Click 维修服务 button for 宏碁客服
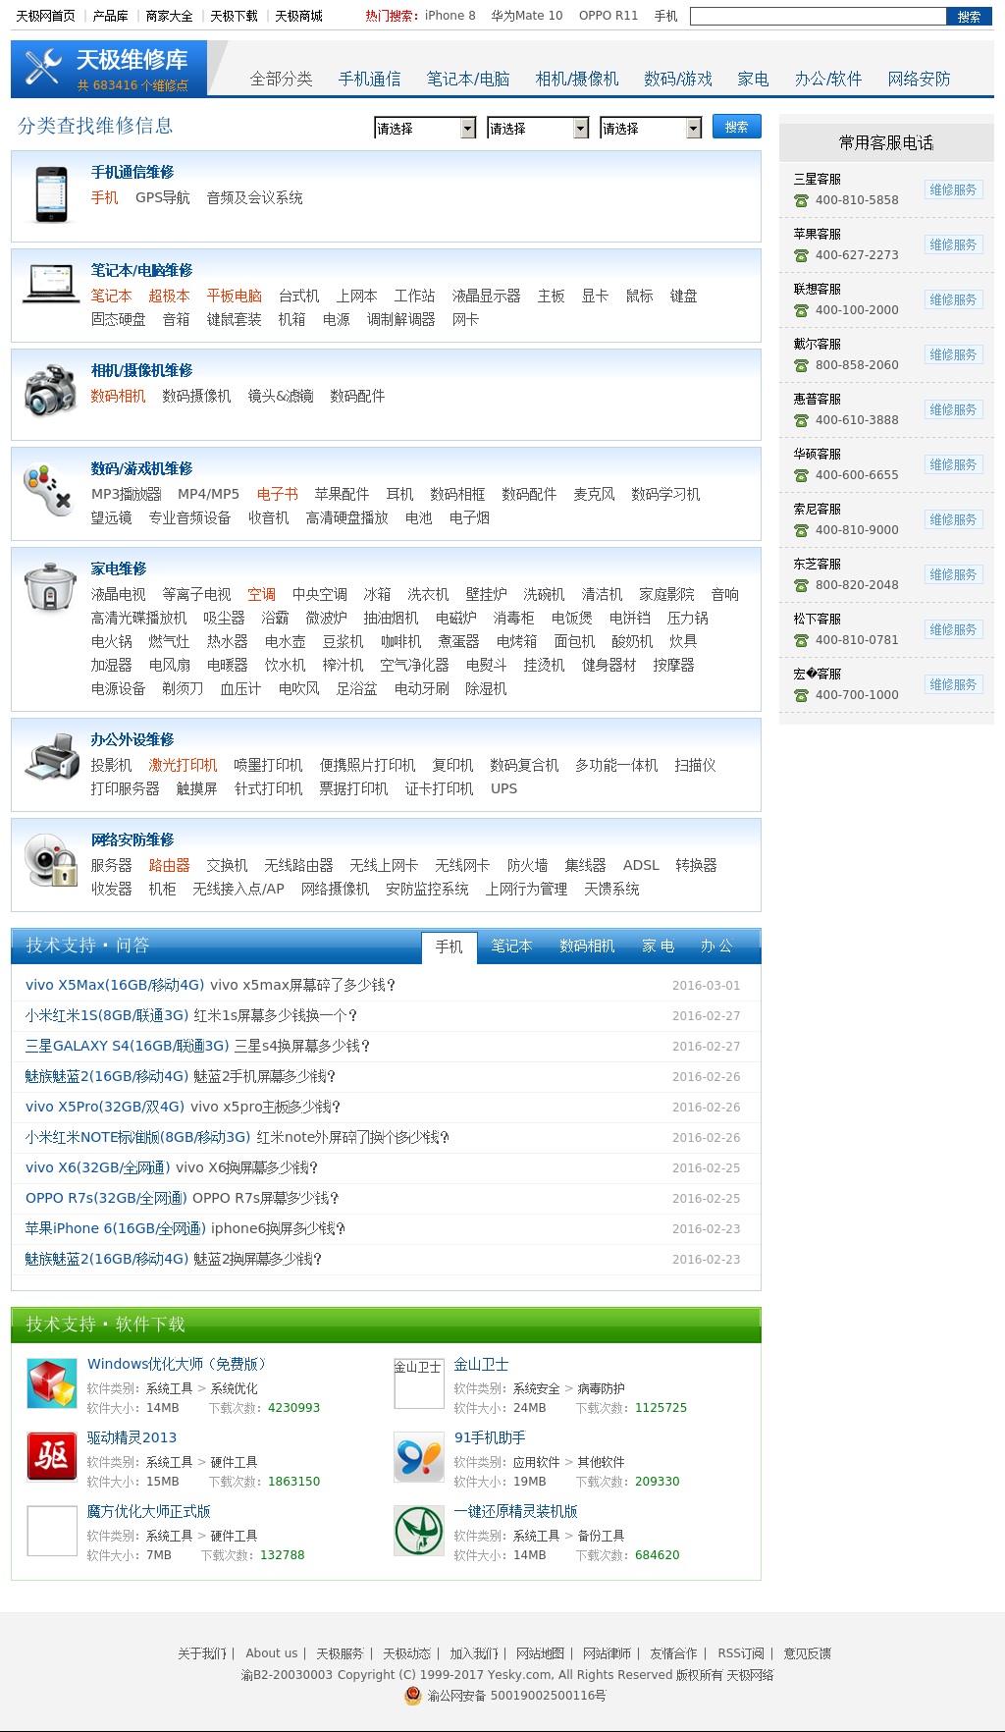This screenshot has height=1732, width=1005. click(x=953, y=684)
